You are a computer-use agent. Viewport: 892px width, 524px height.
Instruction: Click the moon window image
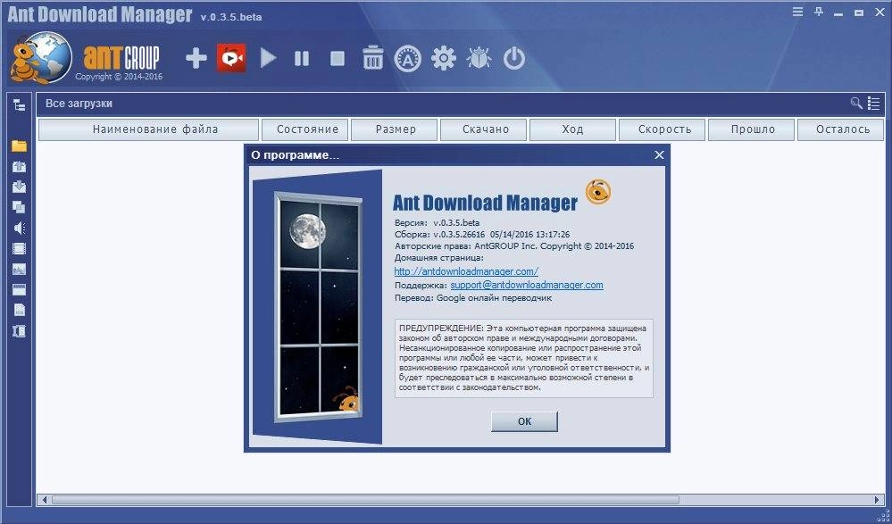click(x=318, y=306)
